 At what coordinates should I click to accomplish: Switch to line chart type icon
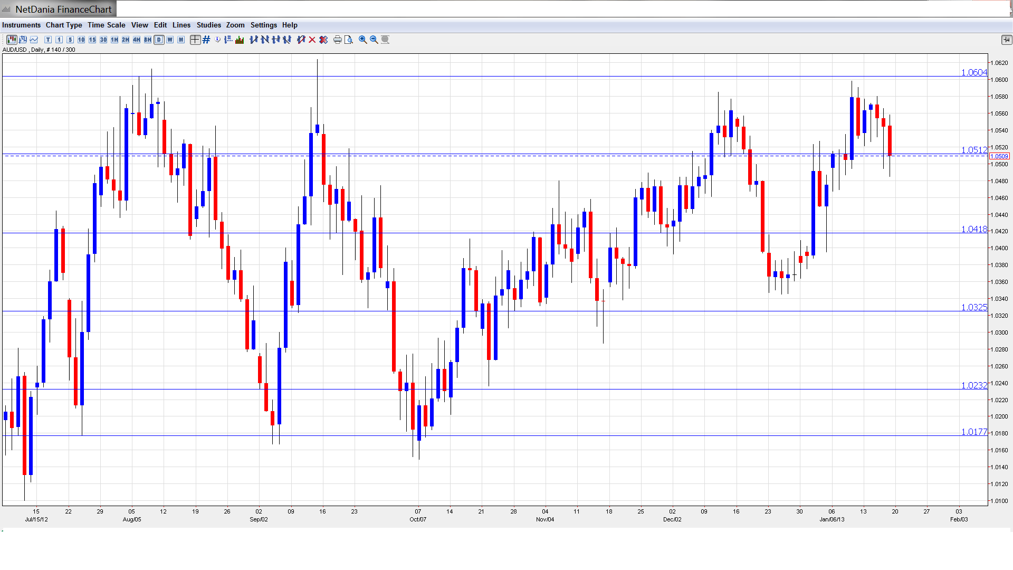[34, 40]
